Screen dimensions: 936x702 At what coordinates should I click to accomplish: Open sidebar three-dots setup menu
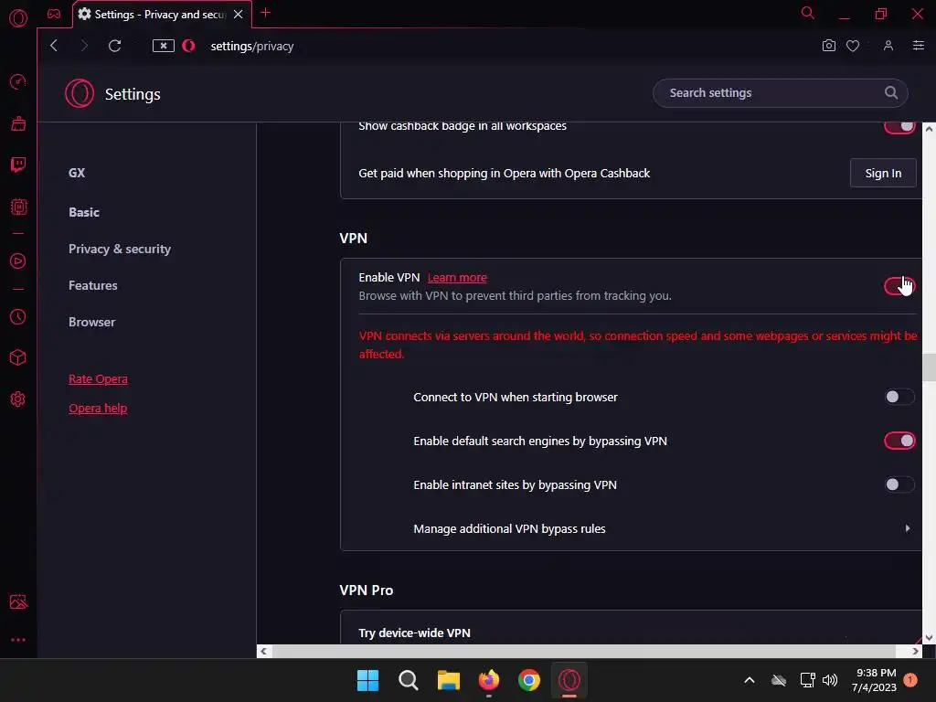pos(18,640)
